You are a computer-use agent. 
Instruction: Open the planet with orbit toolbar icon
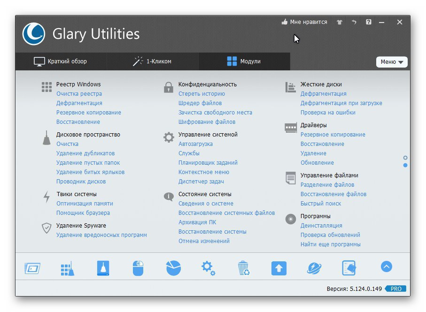pyautogui.click(x=314, y=268)
